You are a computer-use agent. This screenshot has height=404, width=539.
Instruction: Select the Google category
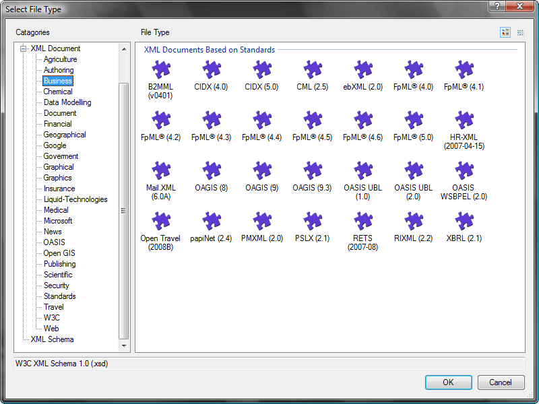pyautogui.click(x=55, y=145)
